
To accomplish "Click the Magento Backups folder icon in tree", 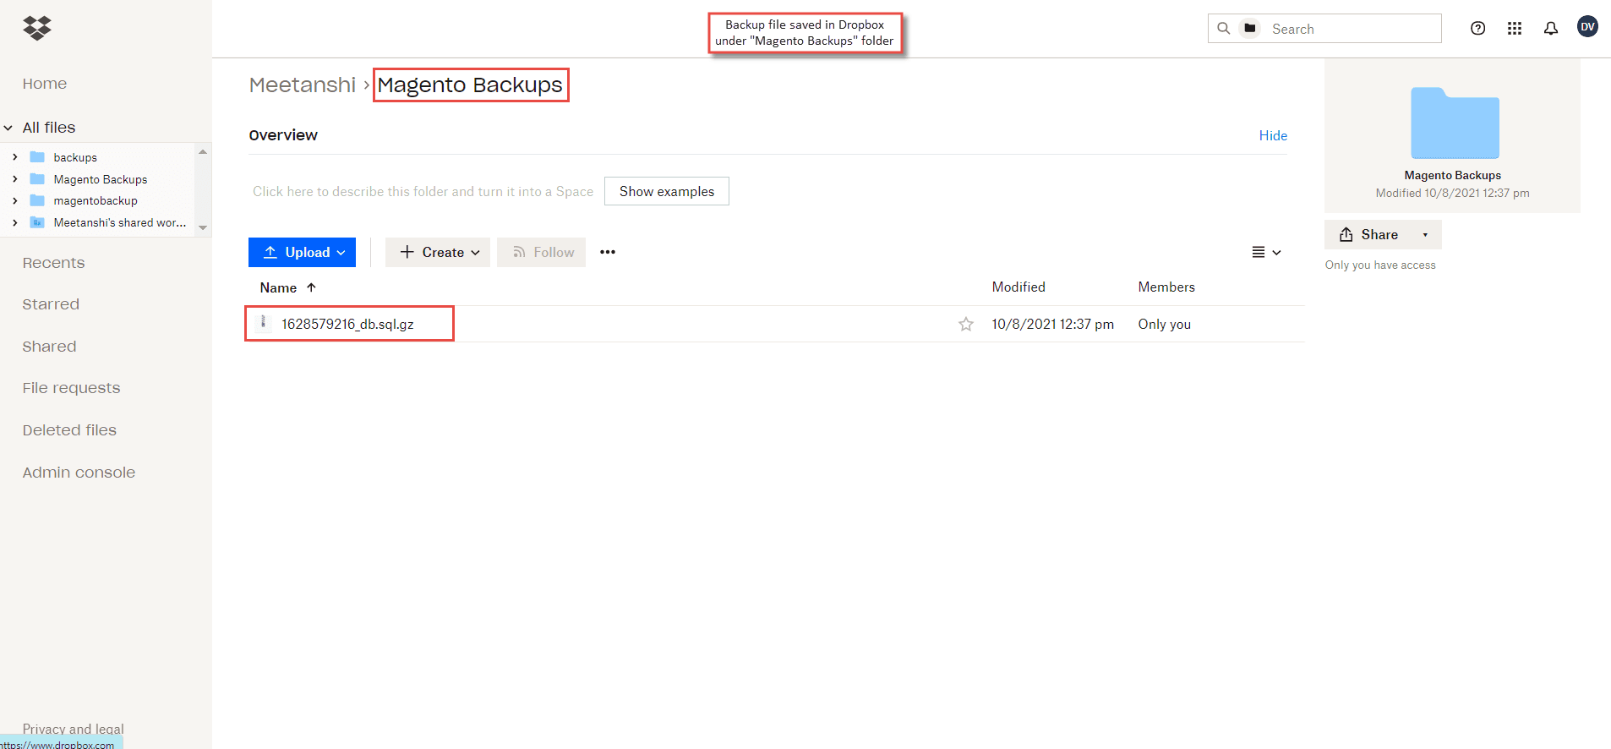I will 37,179.
